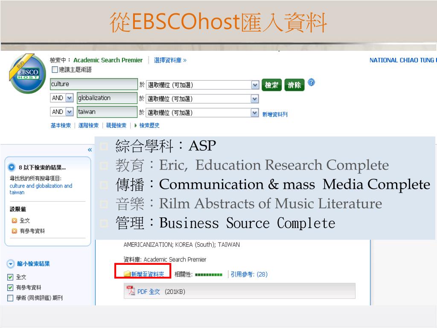The width and height of the screenshot is (437, 328).
Task: Click the NATIONAL CHIAO TUNG link
Action: pyautogui.click(x=403, y=60)
